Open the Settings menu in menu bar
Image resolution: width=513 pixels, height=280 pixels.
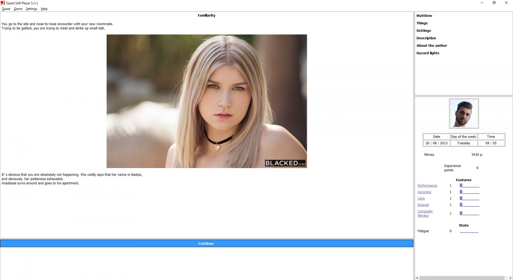click(x=31, y=9)
